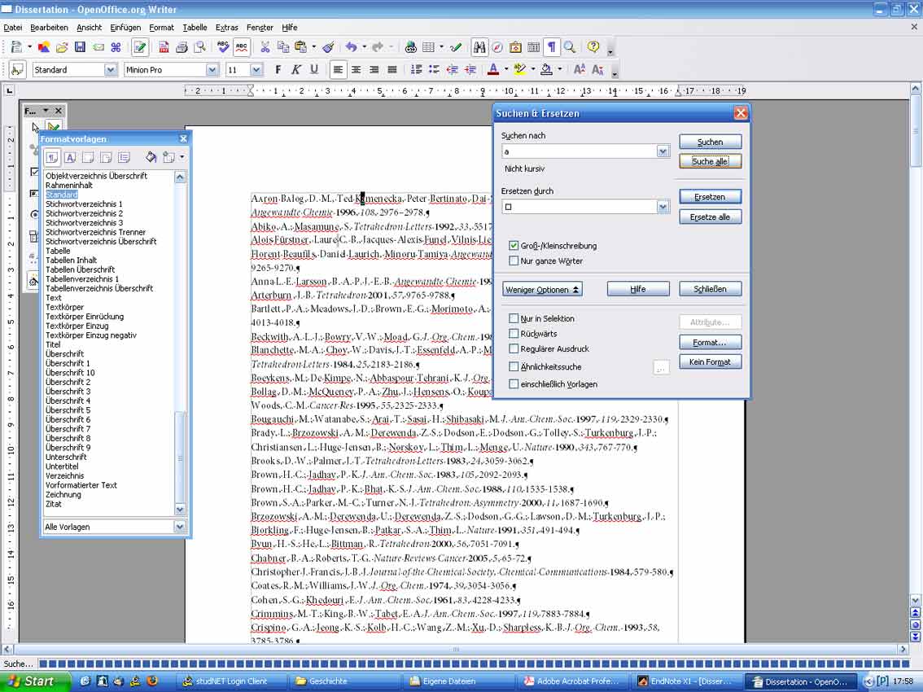Uncheck the Groß-/Kleinschreibung checkbox
The width and height of the screenshot is (923, 692).
[x=514, y=246]
